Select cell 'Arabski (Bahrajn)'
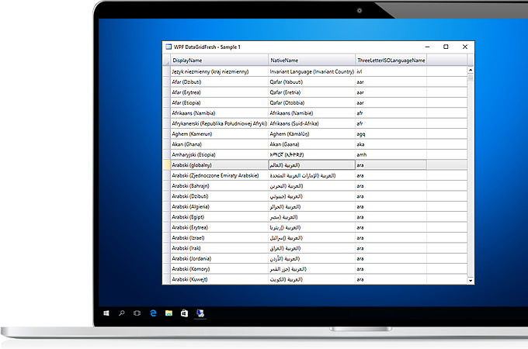The width and height of the screenshot is (528, 349). 219,185
